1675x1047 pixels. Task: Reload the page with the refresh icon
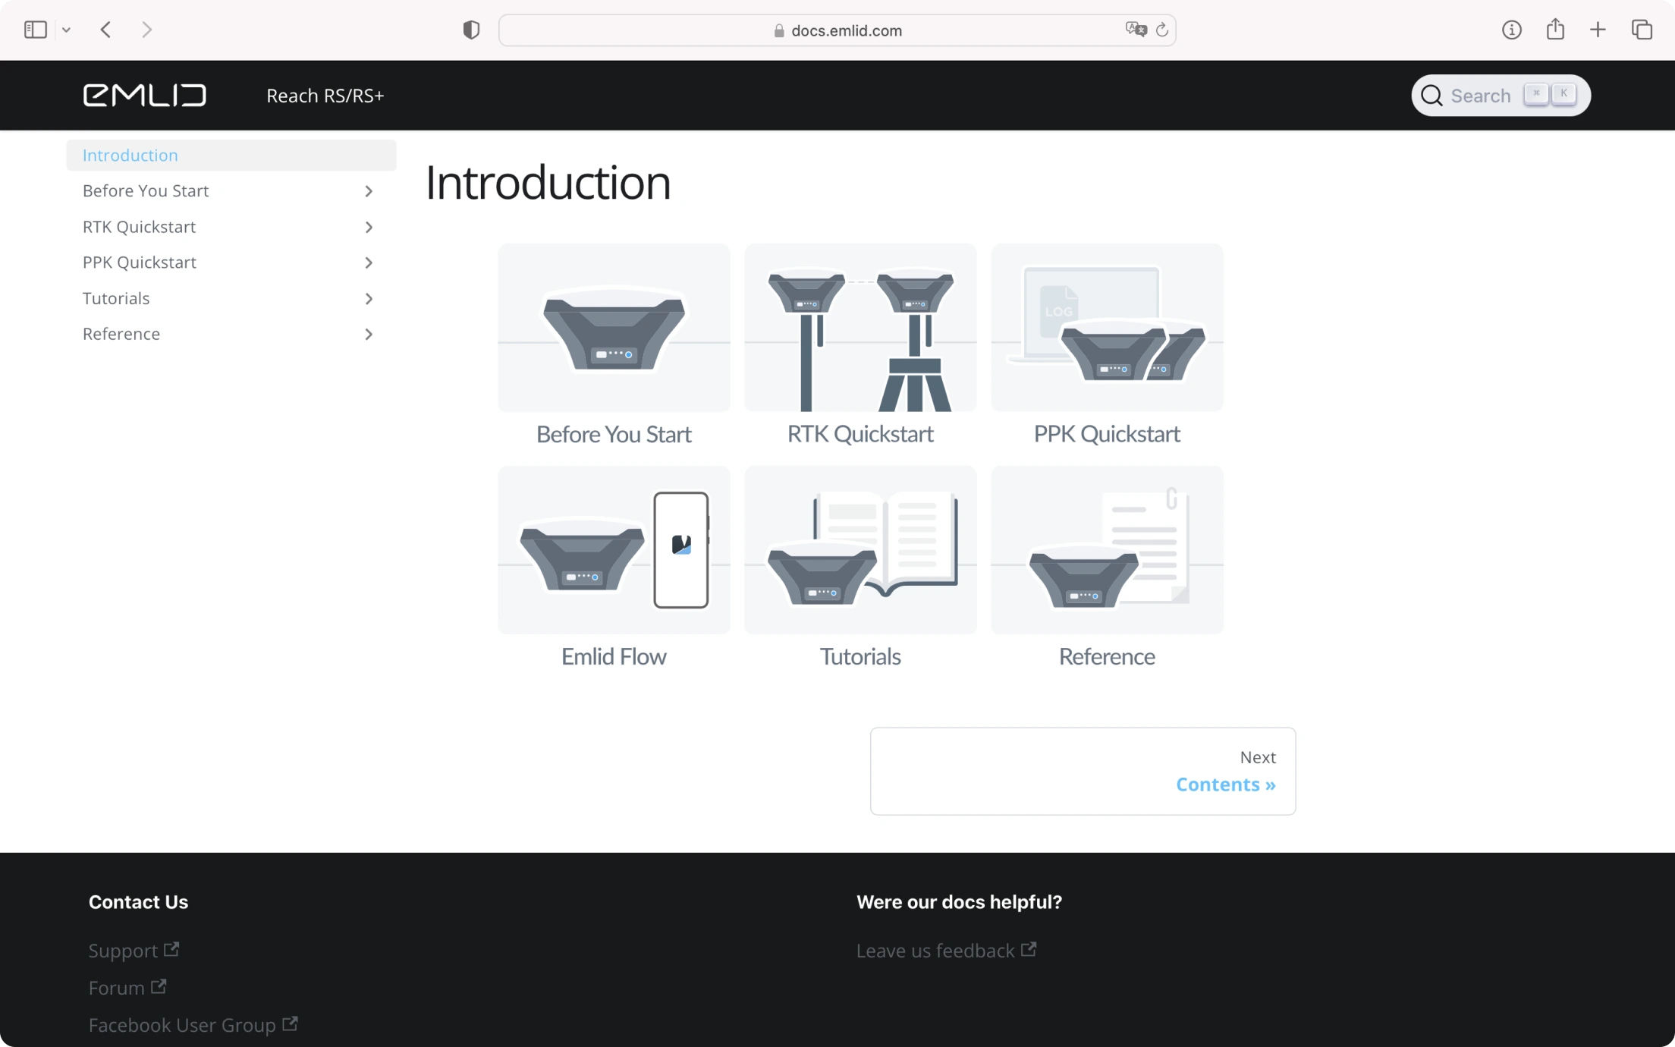[x=1161, y=30]
